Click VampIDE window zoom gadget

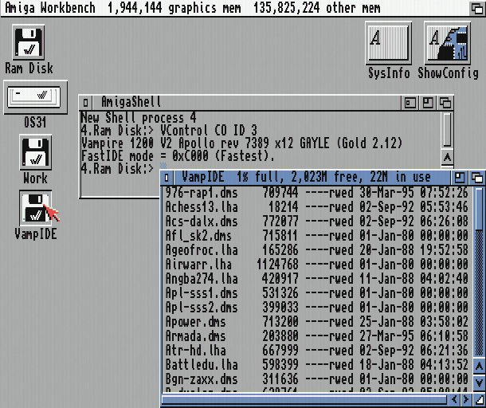pyautogui.click(x=460, y=178)
